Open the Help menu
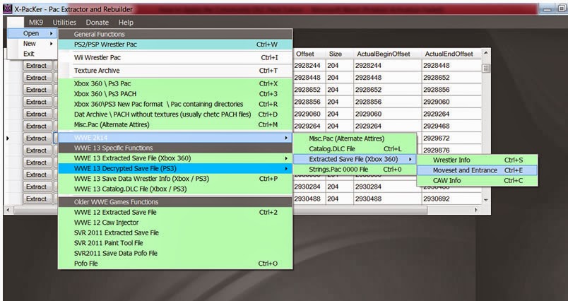This screenshot has height=301, width=568. click(x=126, y=23)
